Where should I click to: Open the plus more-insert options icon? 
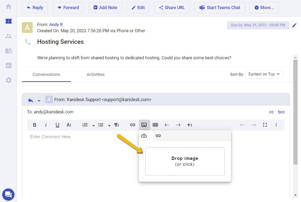(x=190, y=125)
